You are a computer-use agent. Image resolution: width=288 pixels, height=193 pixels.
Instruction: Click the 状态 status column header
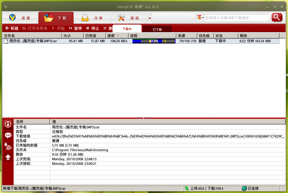[226, 36]
